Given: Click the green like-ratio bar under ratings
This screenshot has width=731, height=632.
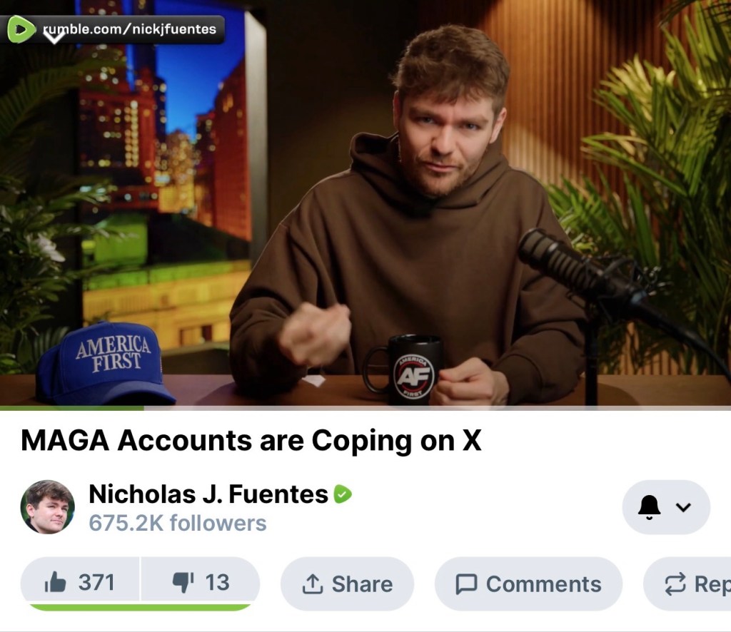Looking at the screenshot, I should [140, 607].
